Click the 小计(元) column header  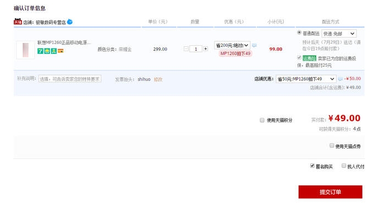276,21
